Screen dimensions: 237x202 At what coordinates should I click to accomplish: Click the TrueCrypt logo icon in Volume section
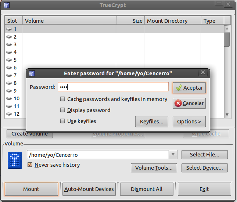click(x=15, y=160)
